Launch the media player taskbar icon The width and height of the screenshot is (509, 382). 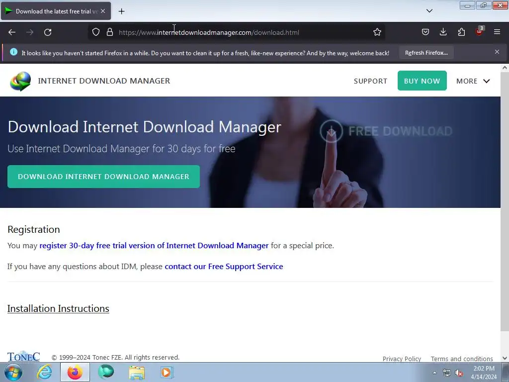[167, 372]
